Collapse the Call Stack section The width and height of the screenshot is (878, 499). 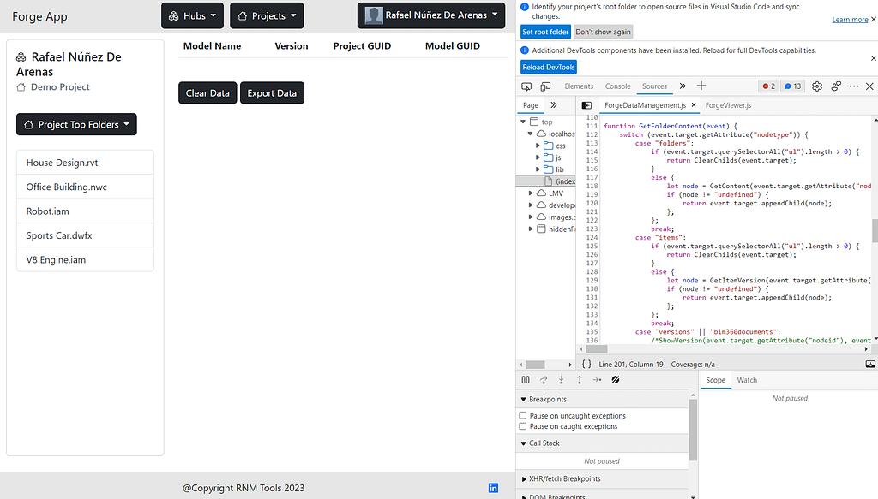524,443
